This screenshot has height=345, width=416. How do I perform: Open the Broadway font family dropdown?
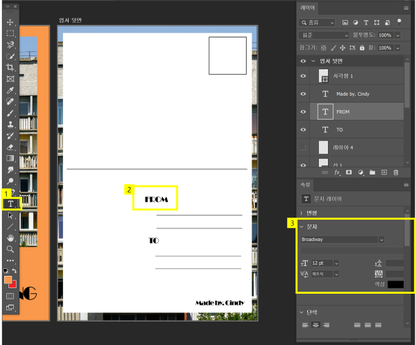tap(381, 240)
